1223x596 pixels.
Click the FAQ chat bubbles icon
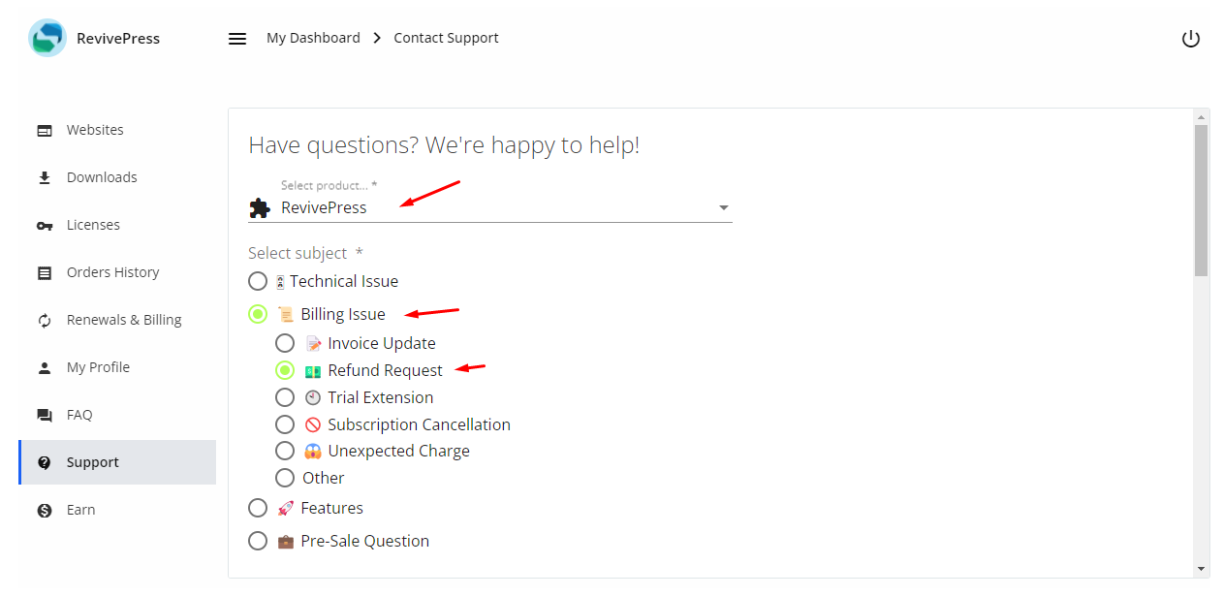45,416
